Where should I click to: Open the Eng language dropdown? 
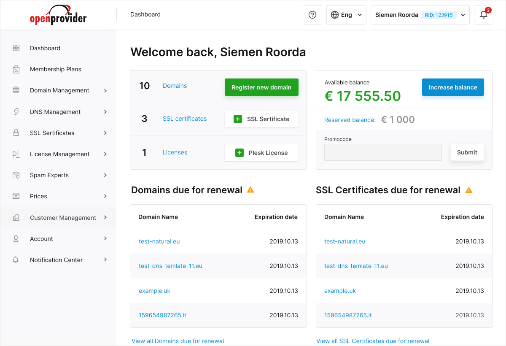[346, 15]
